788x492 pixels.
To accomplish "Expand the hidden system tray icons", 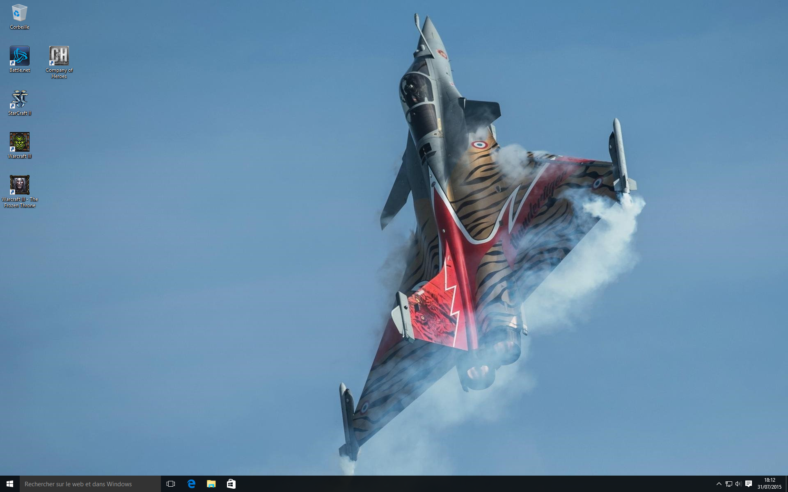I will coord(719,484).
